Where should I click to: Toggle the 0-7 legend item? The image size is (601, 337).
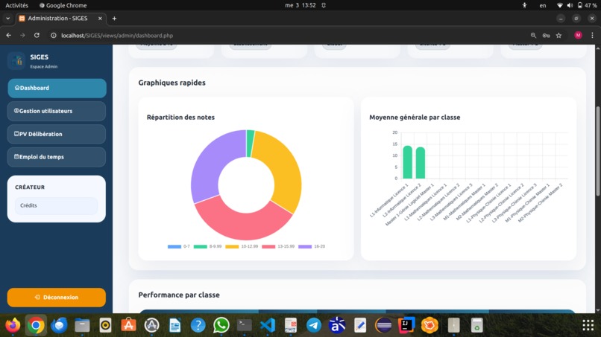[x=179, y=246]
